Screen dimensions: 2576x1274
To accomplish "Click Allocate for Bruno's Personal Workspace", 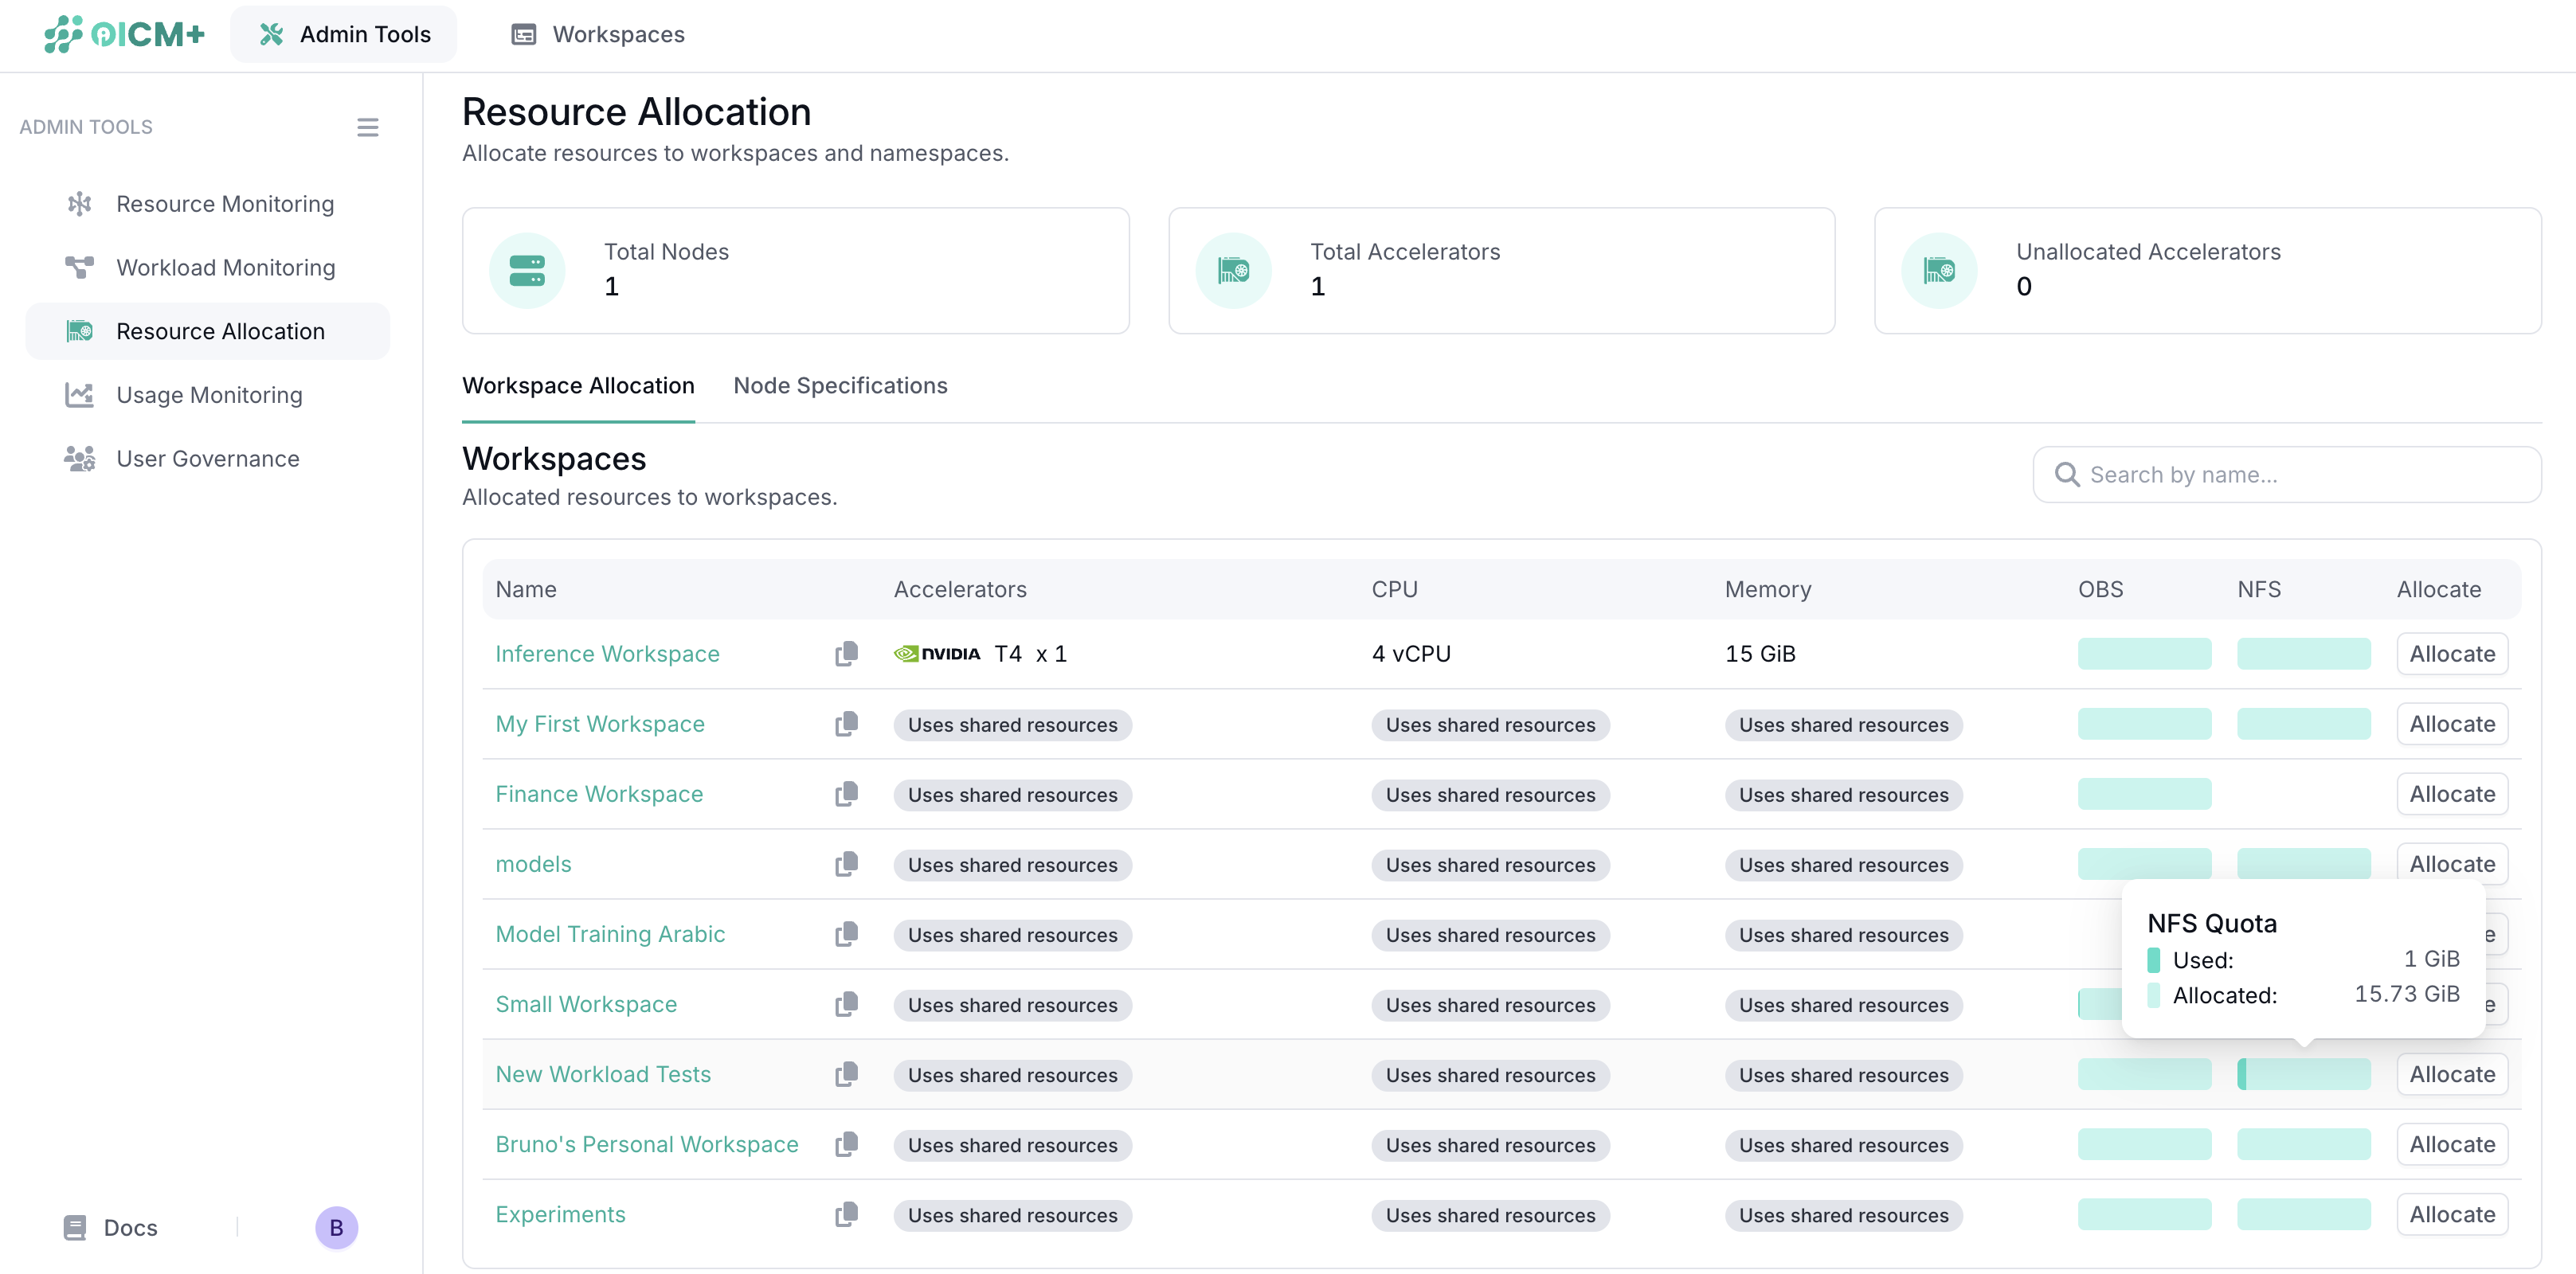I will [2451, 1144].
